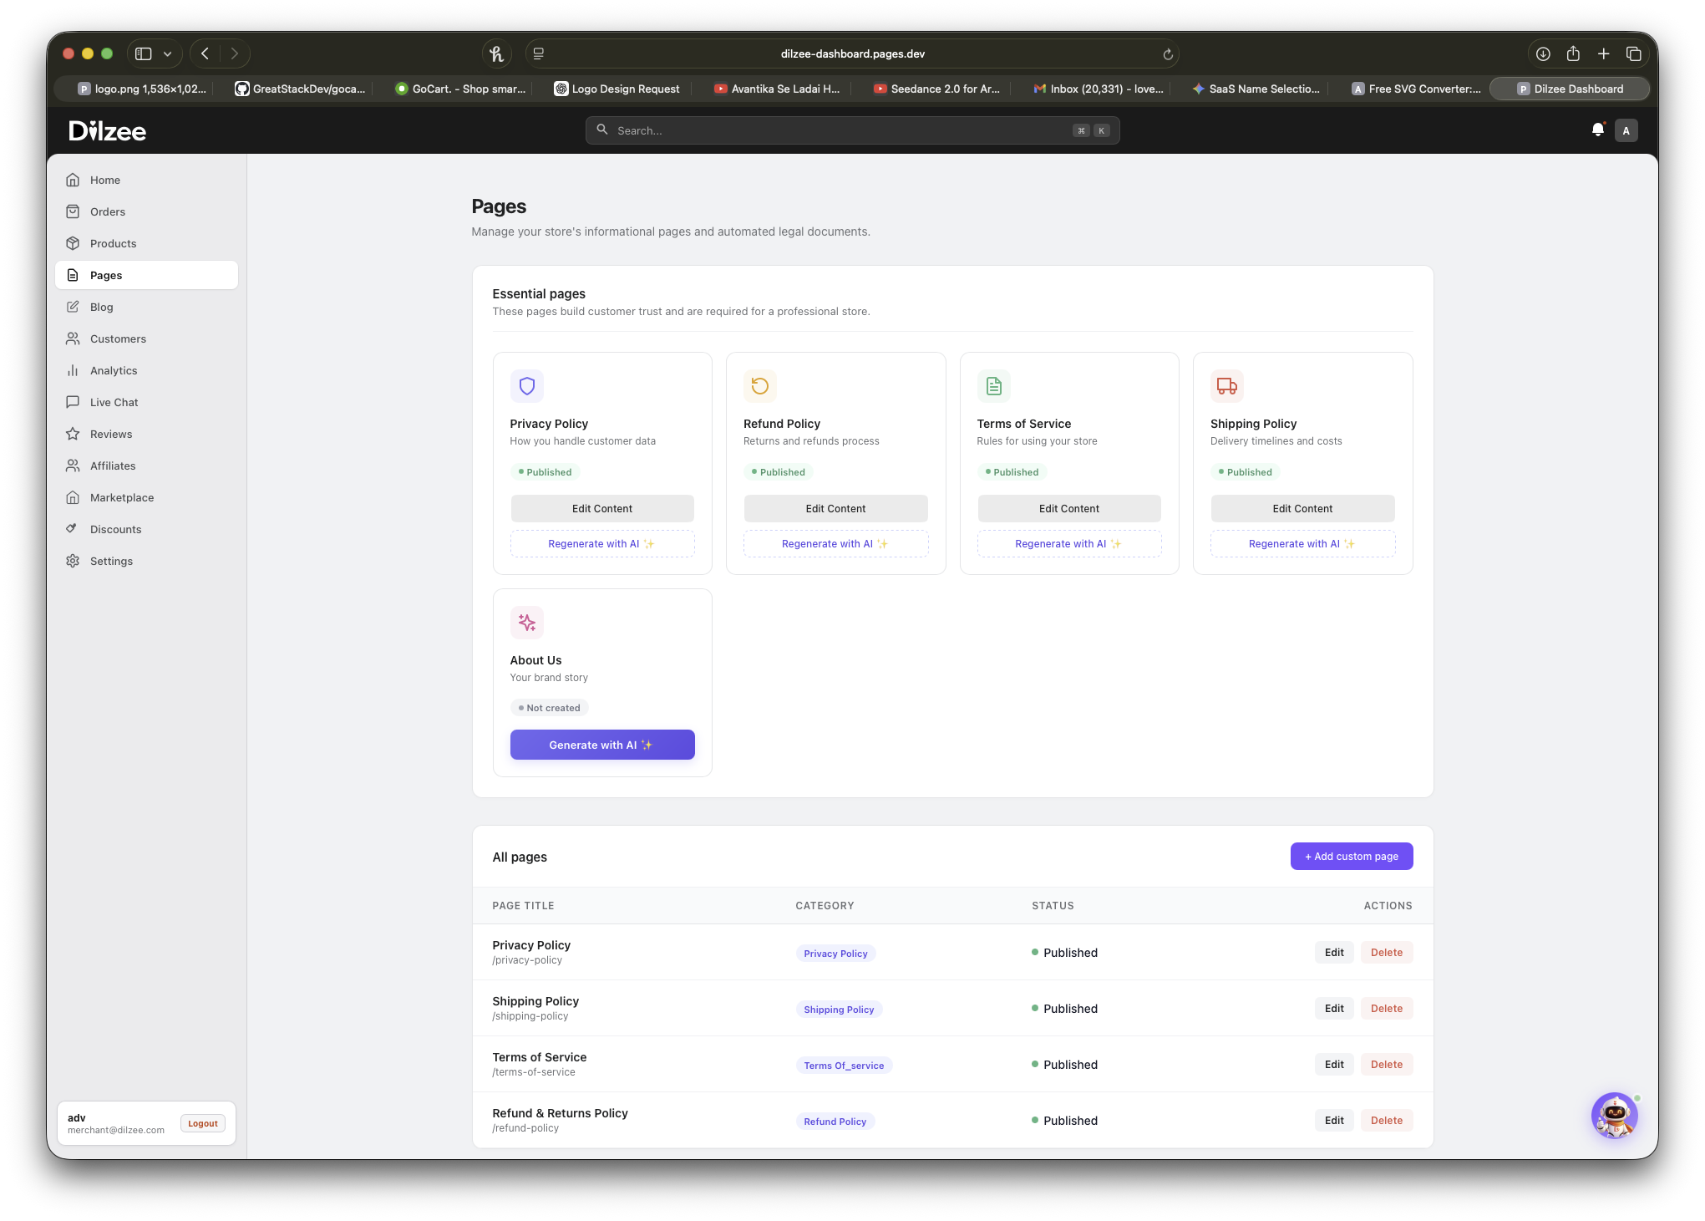Image resolution: width=1705 pixels, height=1221 pixels.
Task: Edit the Terms of Service table row
Action: [x=1334, y=1065]
